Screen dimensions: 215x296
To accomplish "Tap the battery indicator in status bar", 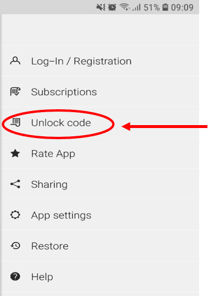I will [x=166, y=7].
